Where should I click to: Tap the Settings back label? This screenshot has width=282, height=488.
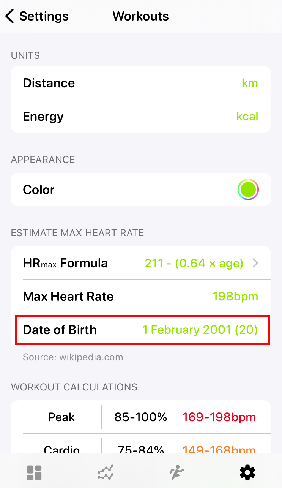coord(44,16)
